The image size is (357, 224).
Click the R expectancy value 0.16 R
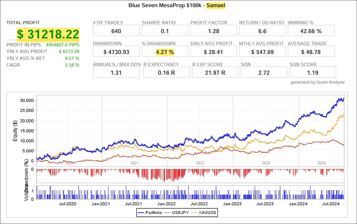click(x=167, y=73)
